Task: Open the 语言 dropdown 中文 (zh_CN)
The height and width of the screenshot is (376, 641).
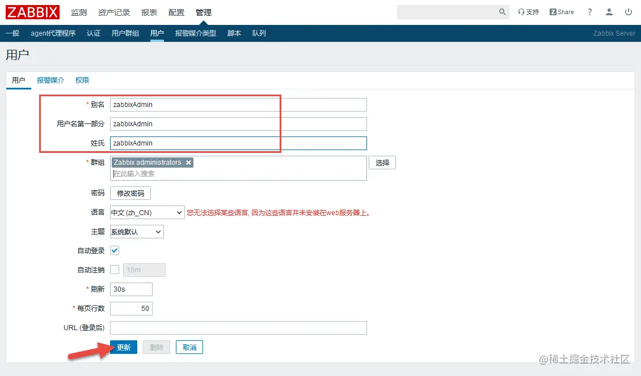Action: tap(147, 212)
